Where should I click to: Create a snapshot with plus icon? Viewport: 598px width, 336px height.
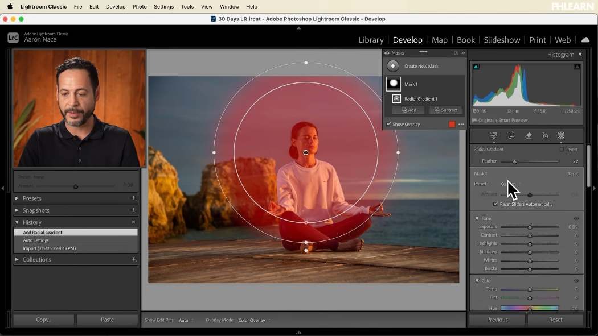point(133,210)
